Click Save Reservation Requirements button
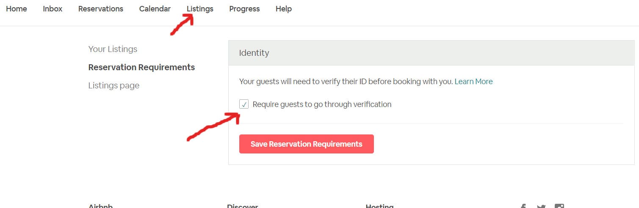Image resolution: width=639 pixels, height=208 pixels. point(306,144)
